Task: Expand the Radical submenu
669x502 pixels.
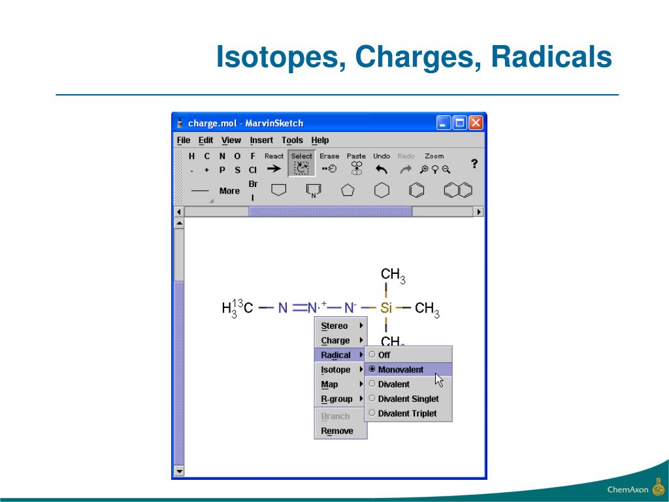Action: pos(341,355)
